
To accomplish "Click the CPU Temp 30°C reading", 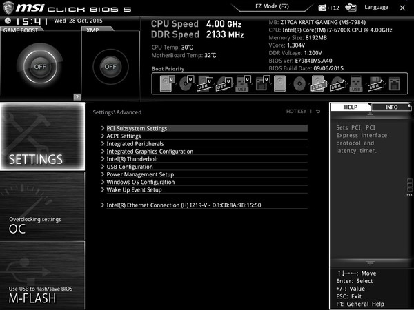I will [172, 48].
